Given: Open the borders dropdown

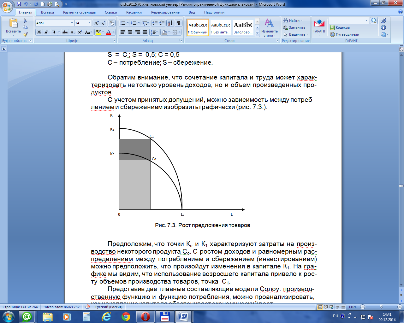Looking at the screenshot, I should (179, 32).
